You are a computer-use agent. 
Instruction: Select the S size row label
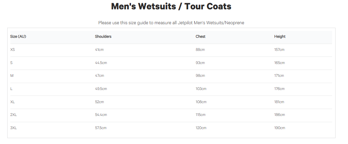tap(11, 63)
